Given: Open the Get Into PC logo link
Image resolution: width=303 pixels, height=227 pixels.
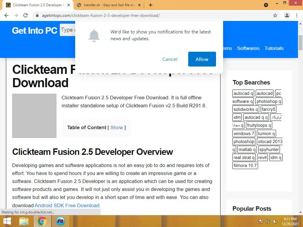Looking at the screenshot, I should click(x=34, y=30).
